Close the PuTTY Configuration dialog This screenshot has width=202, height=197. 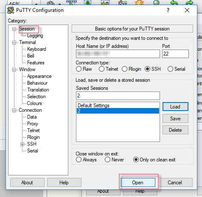187,10
